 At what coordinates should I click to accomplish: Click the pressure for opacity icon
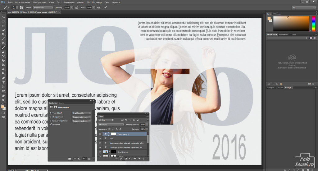(77, 7)
